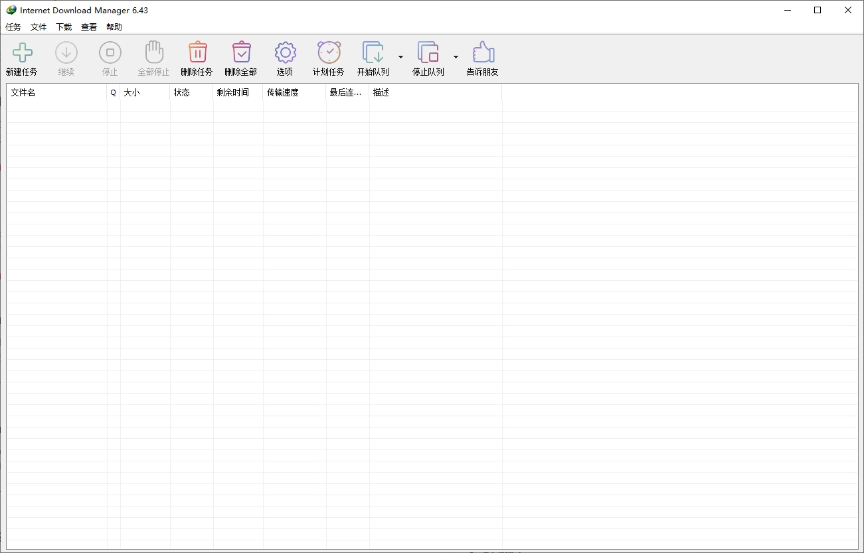Open 选项 gear settings icon
Image resolution: width=864 pixels, height=553 pixels.
pos(286,52)
